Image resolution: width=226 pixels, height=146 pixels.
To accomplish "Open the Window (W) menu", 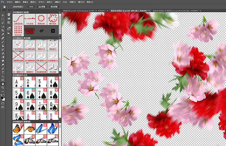I will [81, 2].
